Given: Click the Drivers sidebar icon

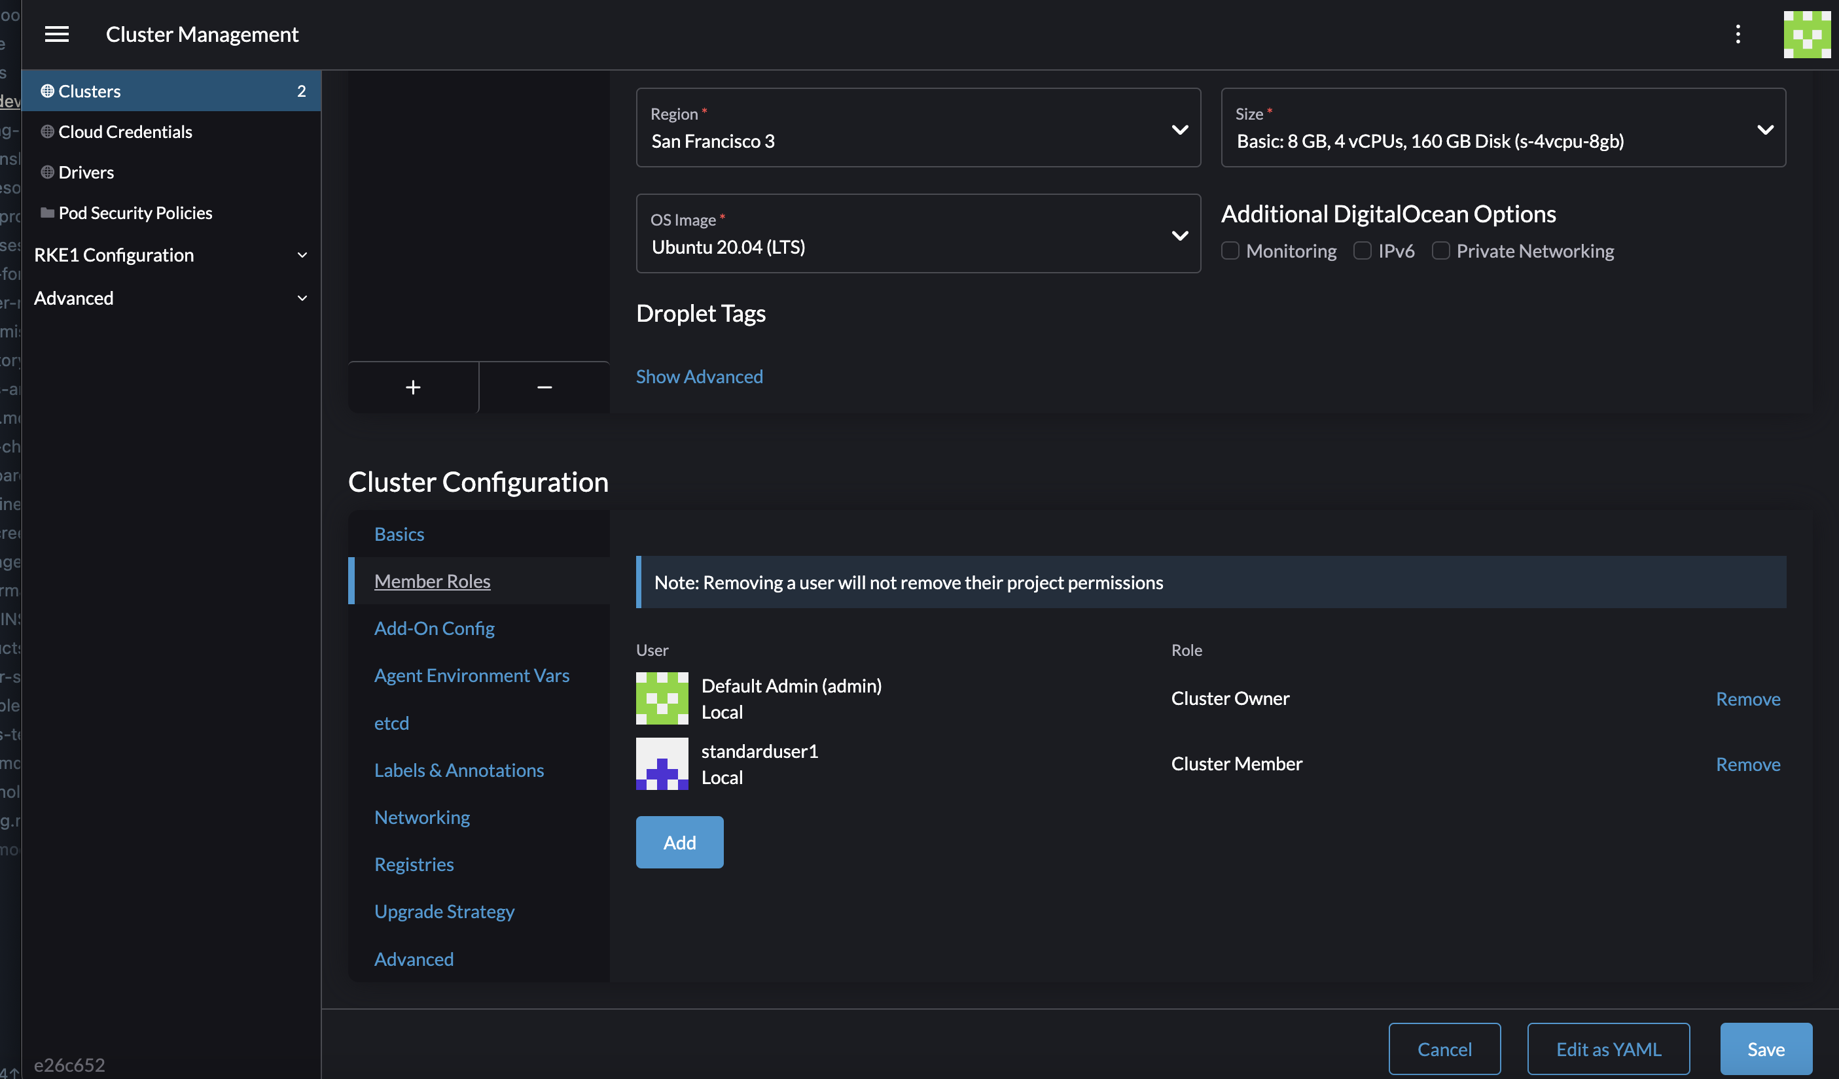Looking at the screenshot, I should 48,171.
